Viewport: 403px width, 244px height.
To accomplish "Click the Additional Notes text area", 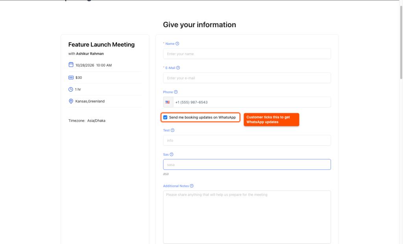I will pyautogui.click(x=247, y=217).
